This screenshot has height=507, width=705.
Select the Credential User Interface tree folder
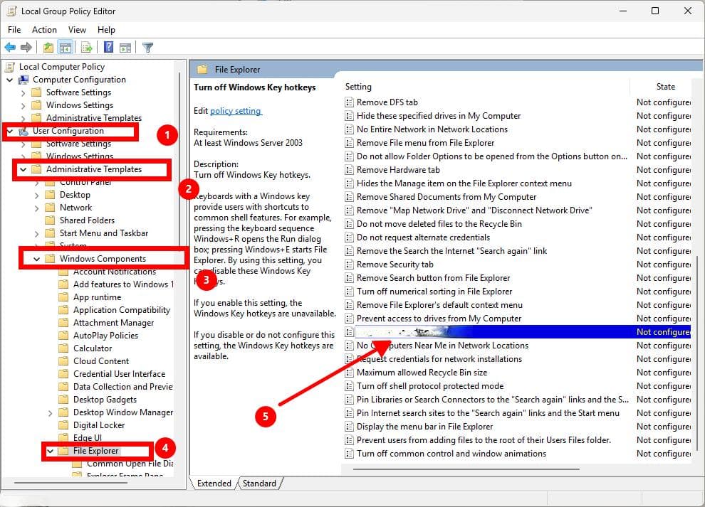coord(119,373)
